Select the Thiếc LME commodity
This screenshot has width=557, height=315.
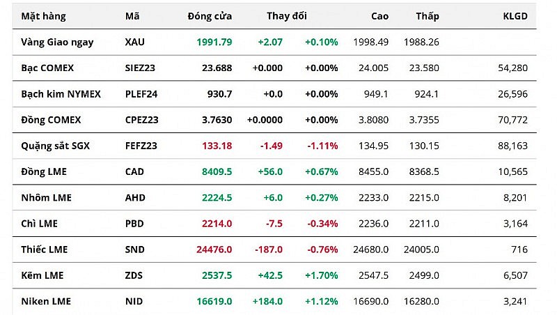(45, 249)
